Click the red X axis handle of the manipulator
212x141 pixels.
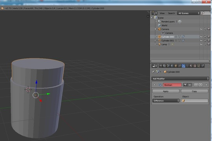pos(40,101)
